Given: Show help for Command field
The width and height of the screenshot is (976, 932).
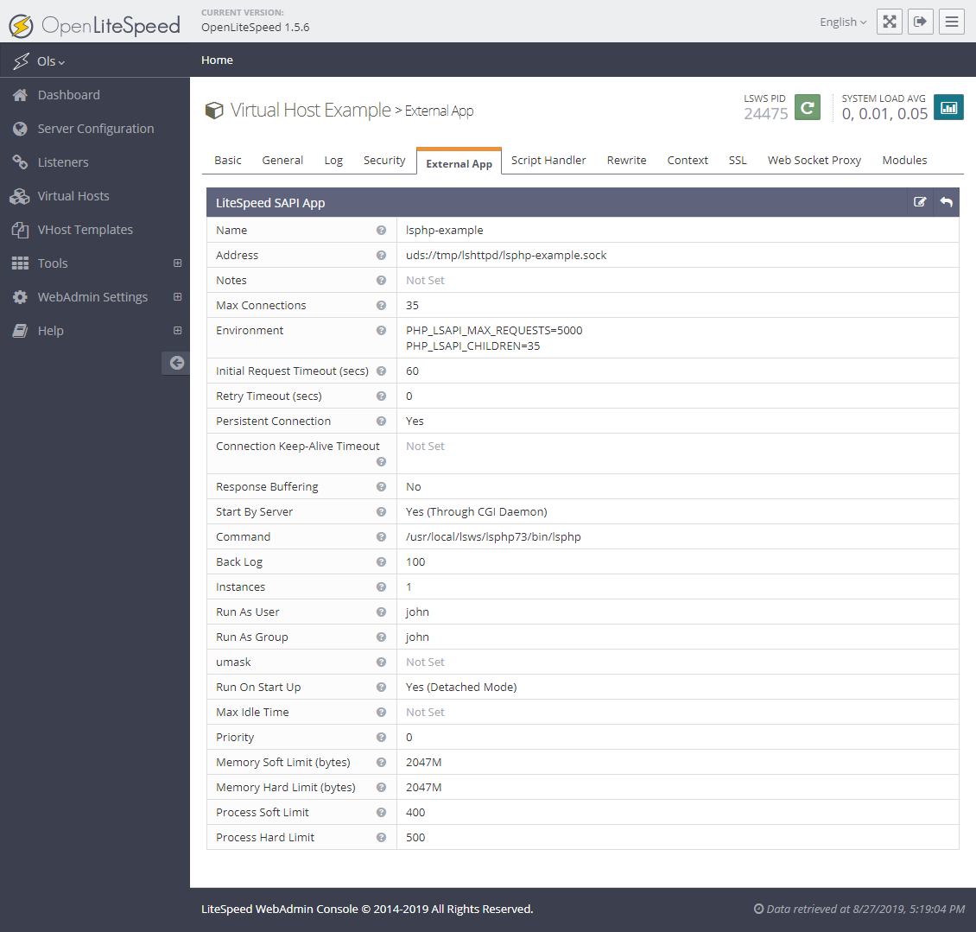Looking at the screenshot, I should click(x=381, y=536).
